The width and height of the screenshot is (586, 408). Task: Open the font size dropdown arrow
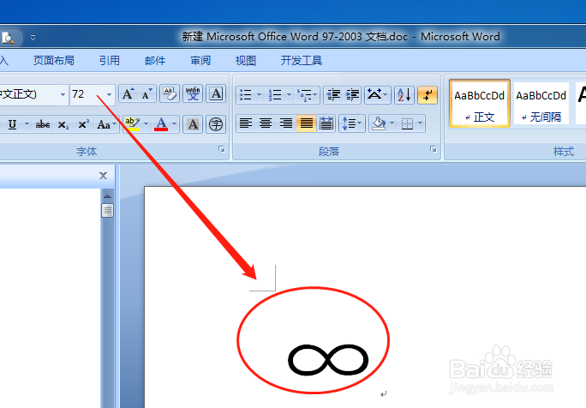pyautogui.click(x=109, y=94)
